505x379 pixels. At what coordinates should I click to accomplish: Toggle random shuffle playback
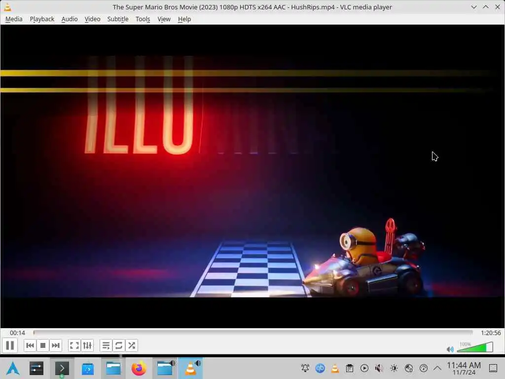pyautogui.click(x=131, y=345)
